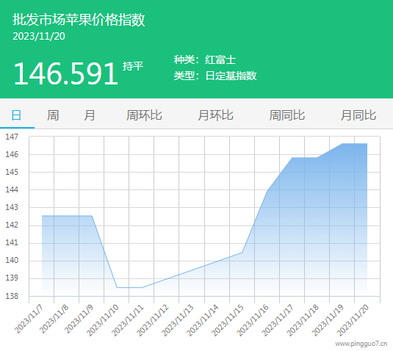Click the 147 y-axis label
The height and width of the screenshot is (351, 393).
click(12, 137)
